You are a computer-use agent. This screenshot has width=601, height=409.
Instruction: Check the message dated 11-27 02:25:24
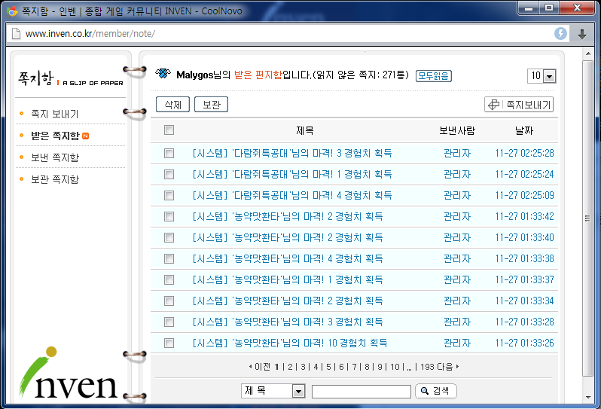[169, 175]
